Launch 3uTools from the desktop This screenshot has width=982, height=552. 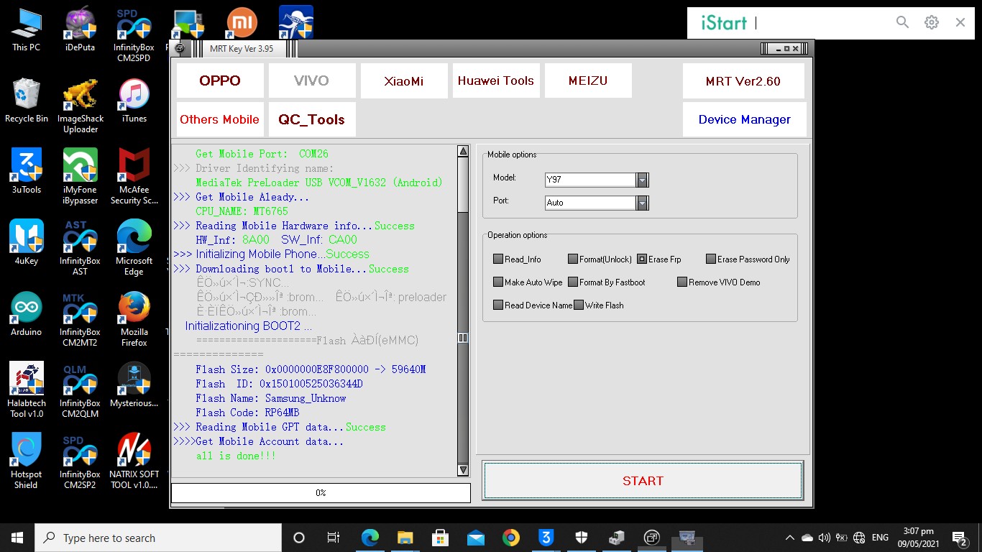(27, 171)
